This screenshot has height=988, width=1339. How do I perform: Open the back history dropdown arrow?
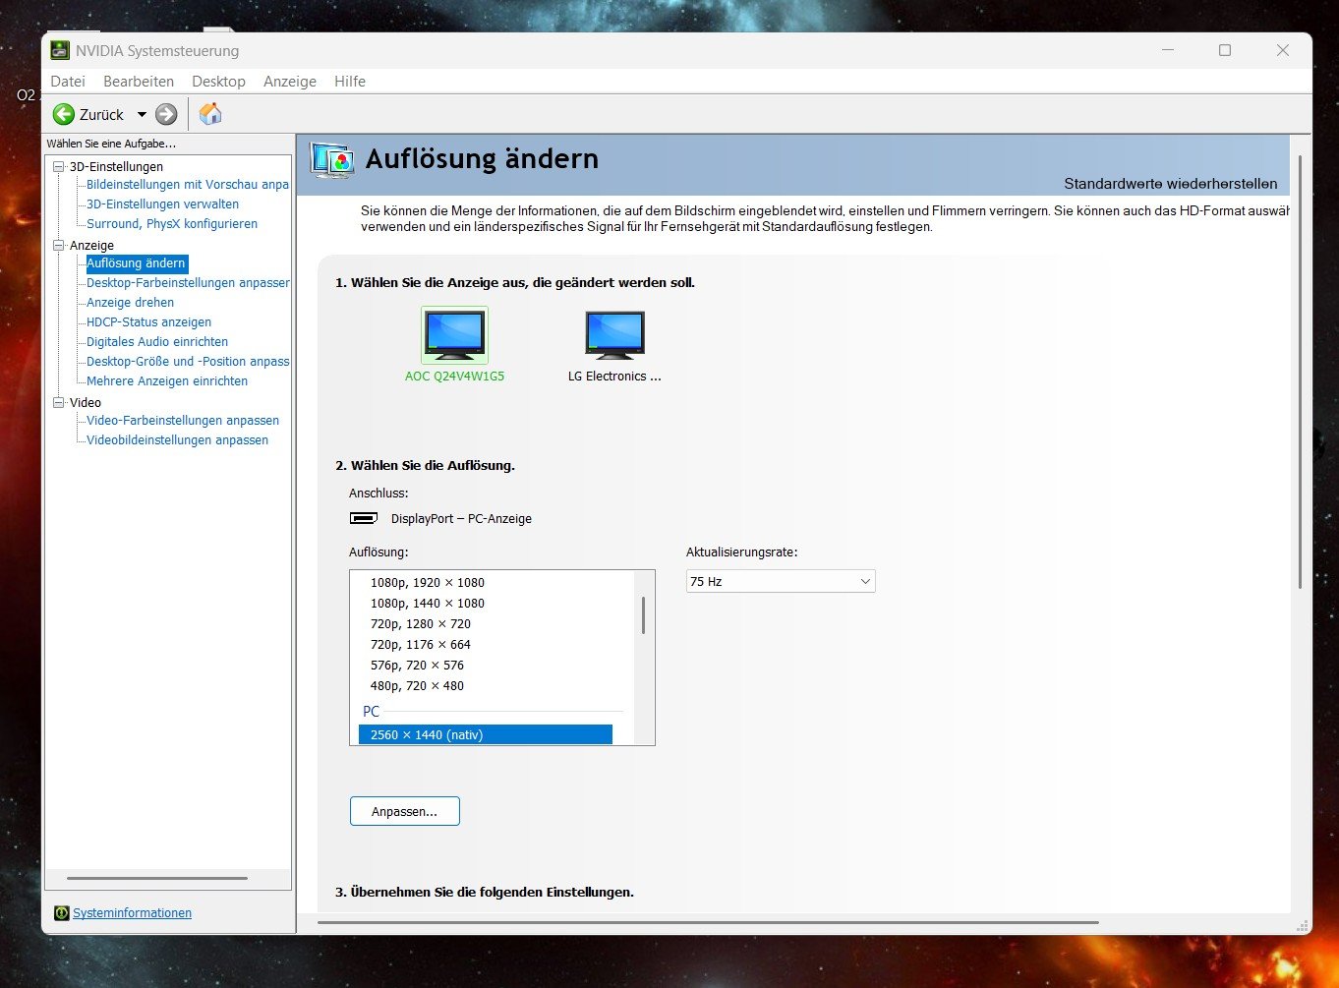tap(142, 115)
